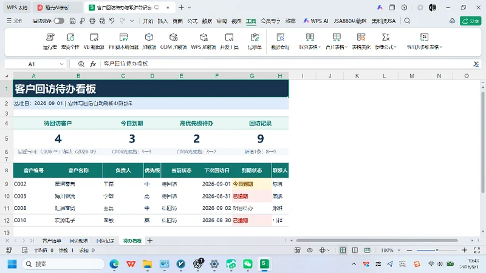Click the undo arrow
Image resolution: width=486 pixels, height=273 pixels.
coord(112,21)
